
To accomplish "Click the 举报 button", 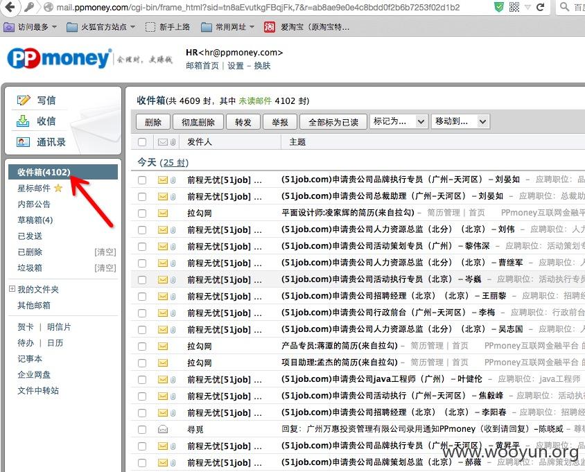I will tap(280, 122).
